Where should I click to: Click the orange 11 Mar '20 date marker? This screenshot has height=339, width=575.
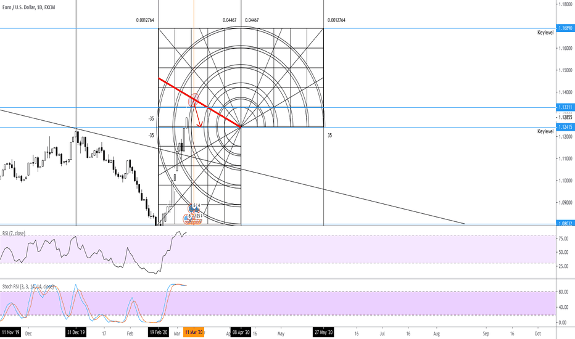point(194,332)
